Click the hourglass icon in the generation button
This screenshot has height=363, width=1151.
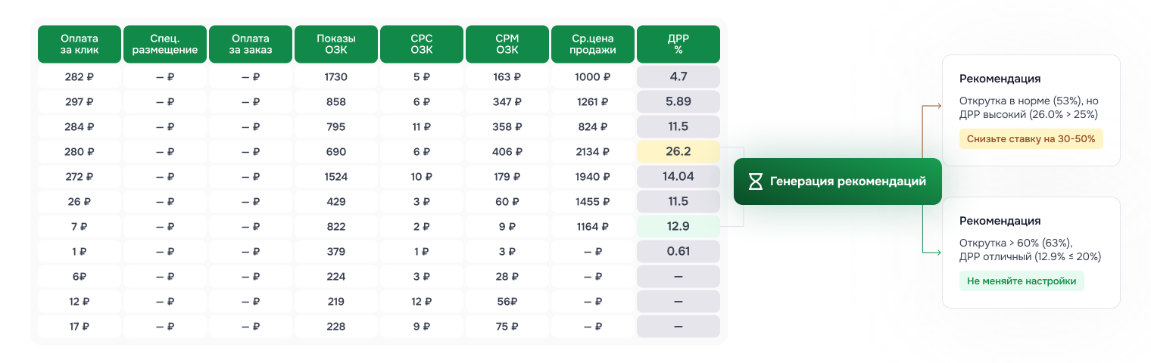pyautogui.click(x=756, y=181)
